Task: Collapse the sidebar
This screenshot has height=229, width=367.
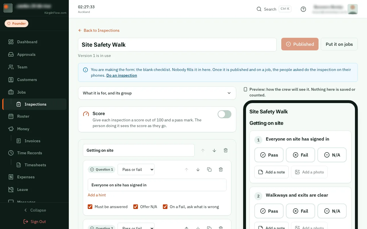Action: 34,210
